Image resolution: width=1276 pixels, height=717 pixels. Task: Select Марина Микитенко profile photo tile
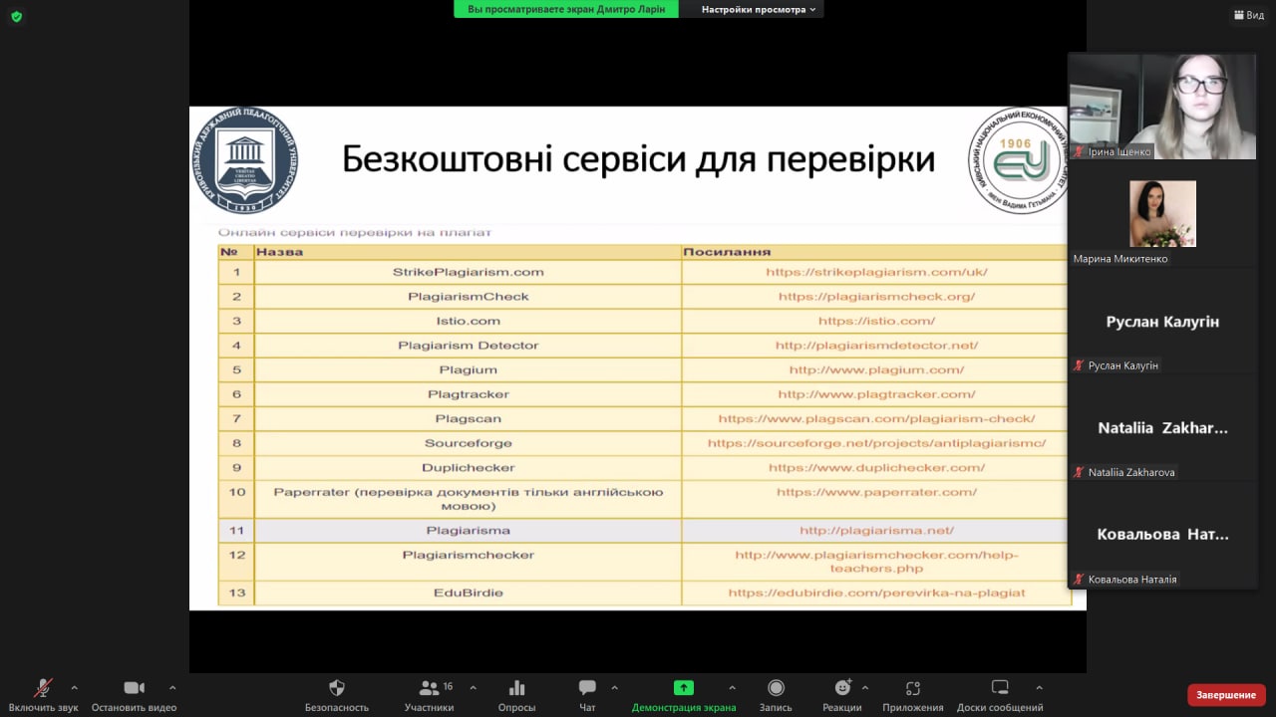[1162, 213]
